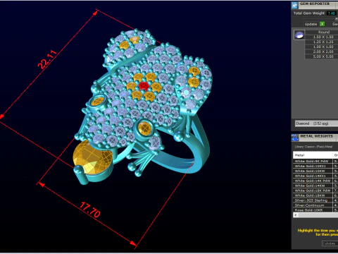Click the metal list scroll-left arrow
Screen dimensions: 338x254
[296, 215]
